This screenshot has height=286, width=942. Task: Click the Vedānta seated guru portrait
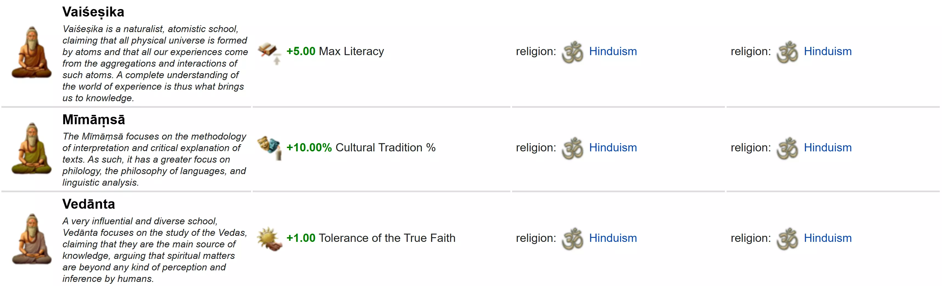tap(32, 239)
